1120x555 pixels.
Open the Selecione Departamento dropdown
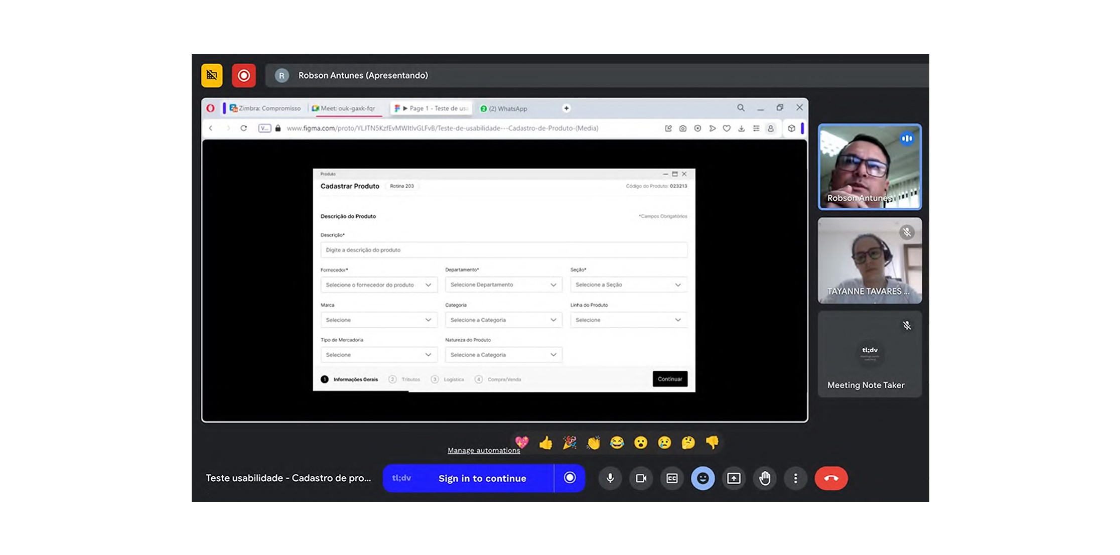[503, 285]
